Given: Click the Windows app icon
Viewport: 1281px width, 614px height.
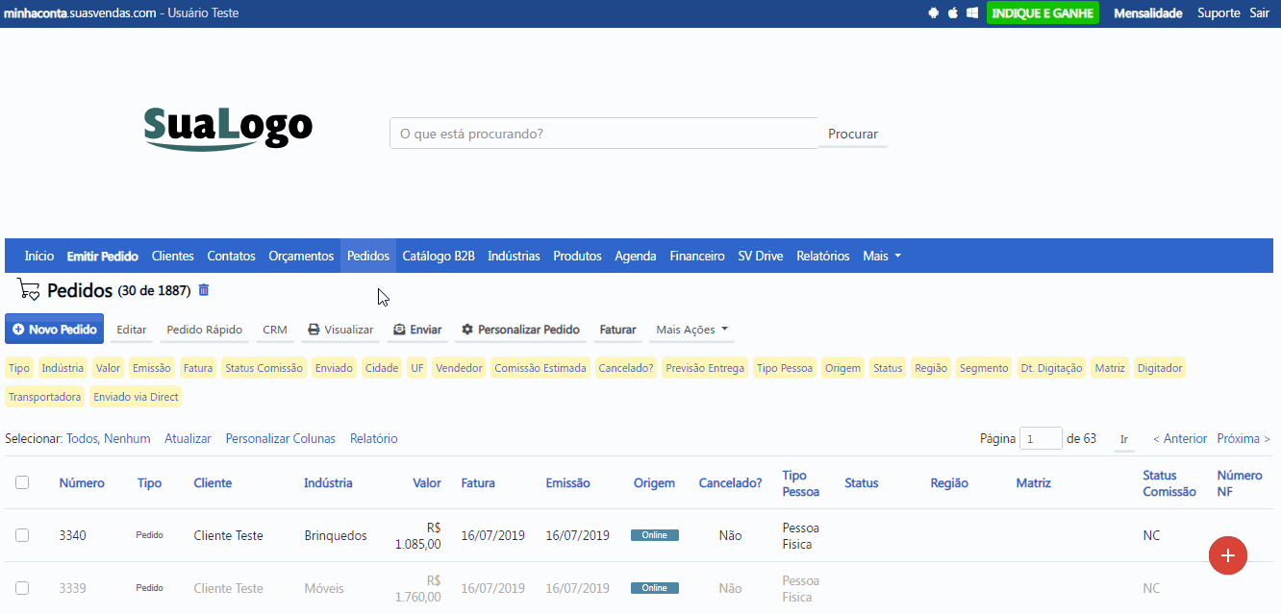Looking at the screenshot, I should tap(972, 13).
